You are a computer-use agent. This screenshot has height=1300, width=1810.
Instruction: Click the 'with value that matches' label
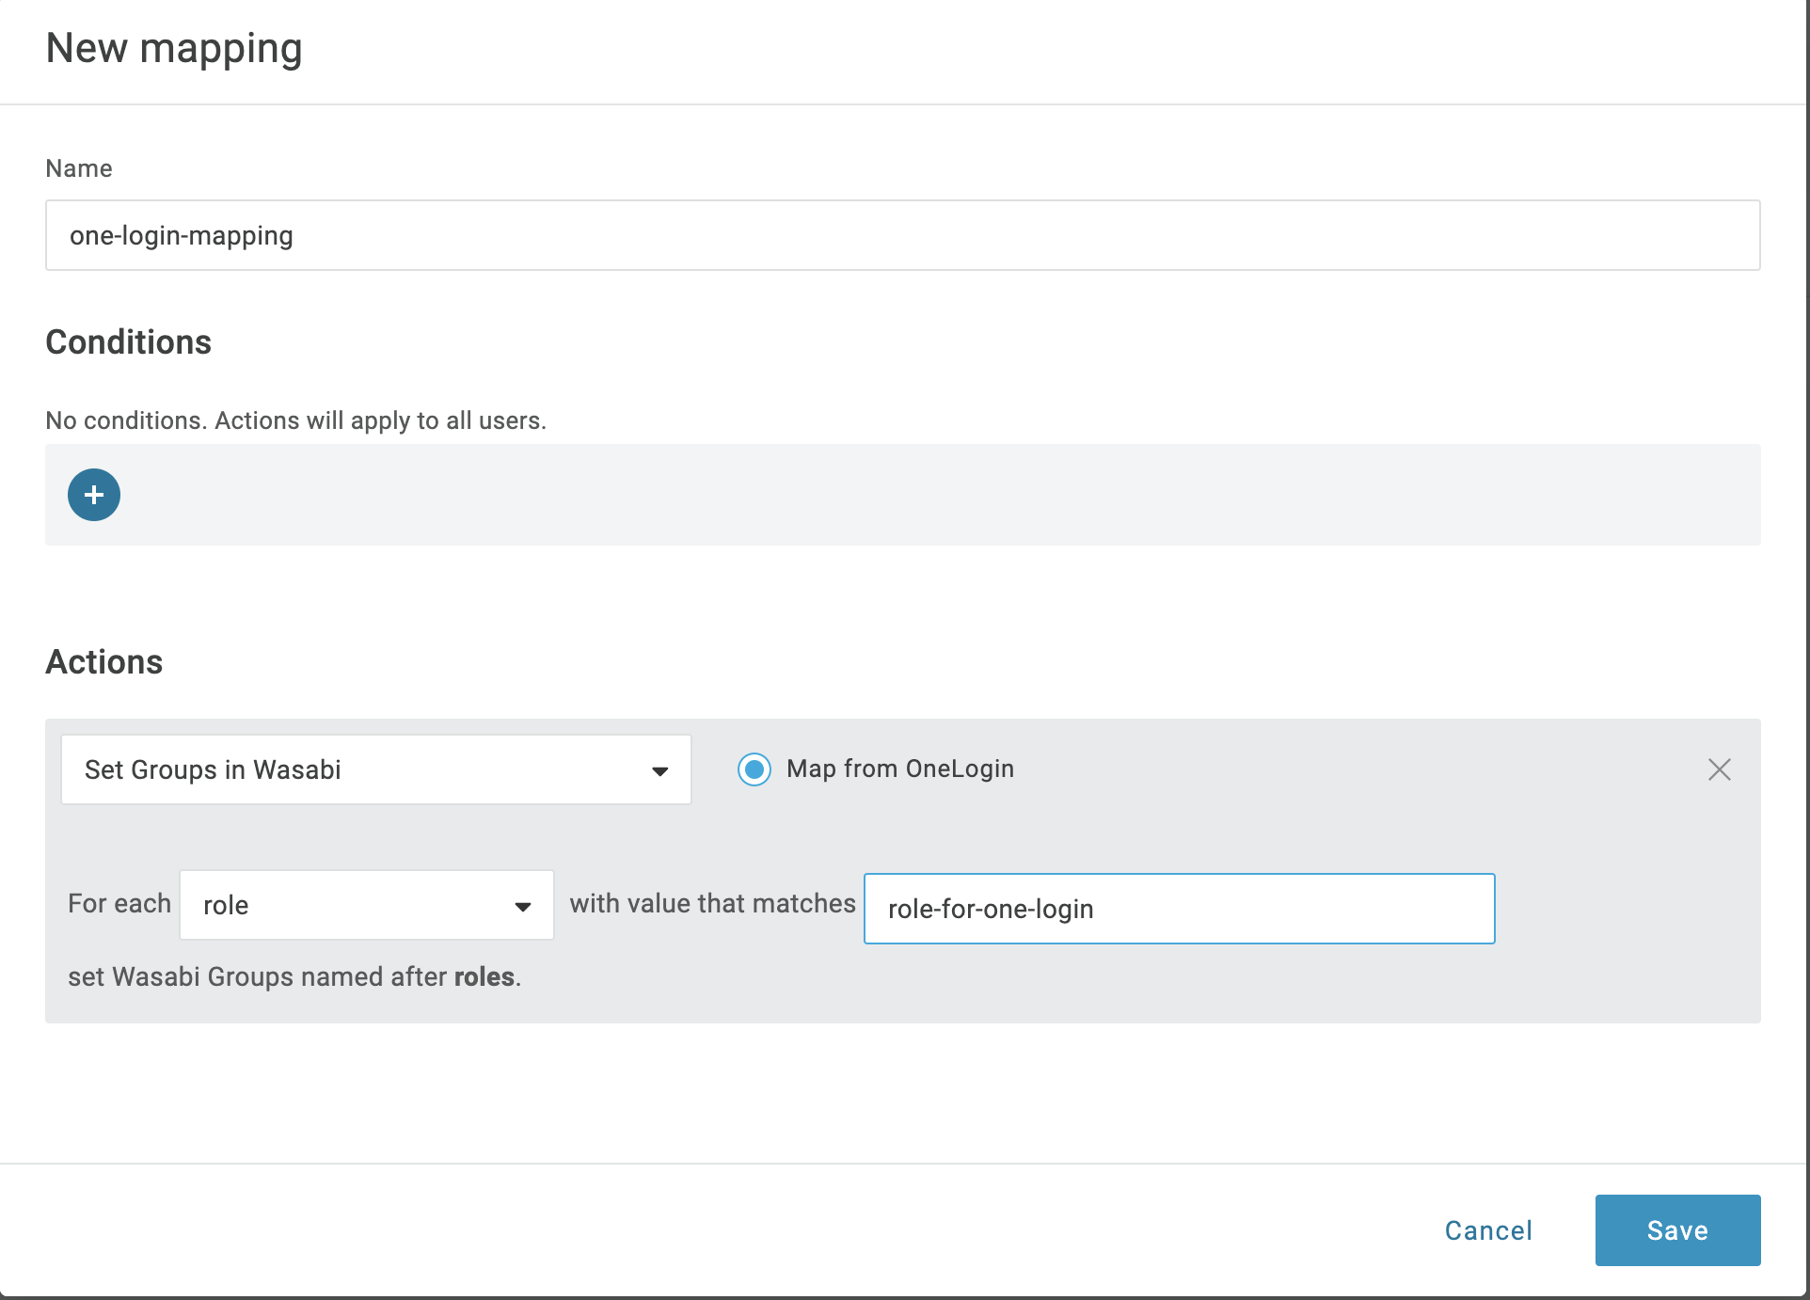click(712, 904)
